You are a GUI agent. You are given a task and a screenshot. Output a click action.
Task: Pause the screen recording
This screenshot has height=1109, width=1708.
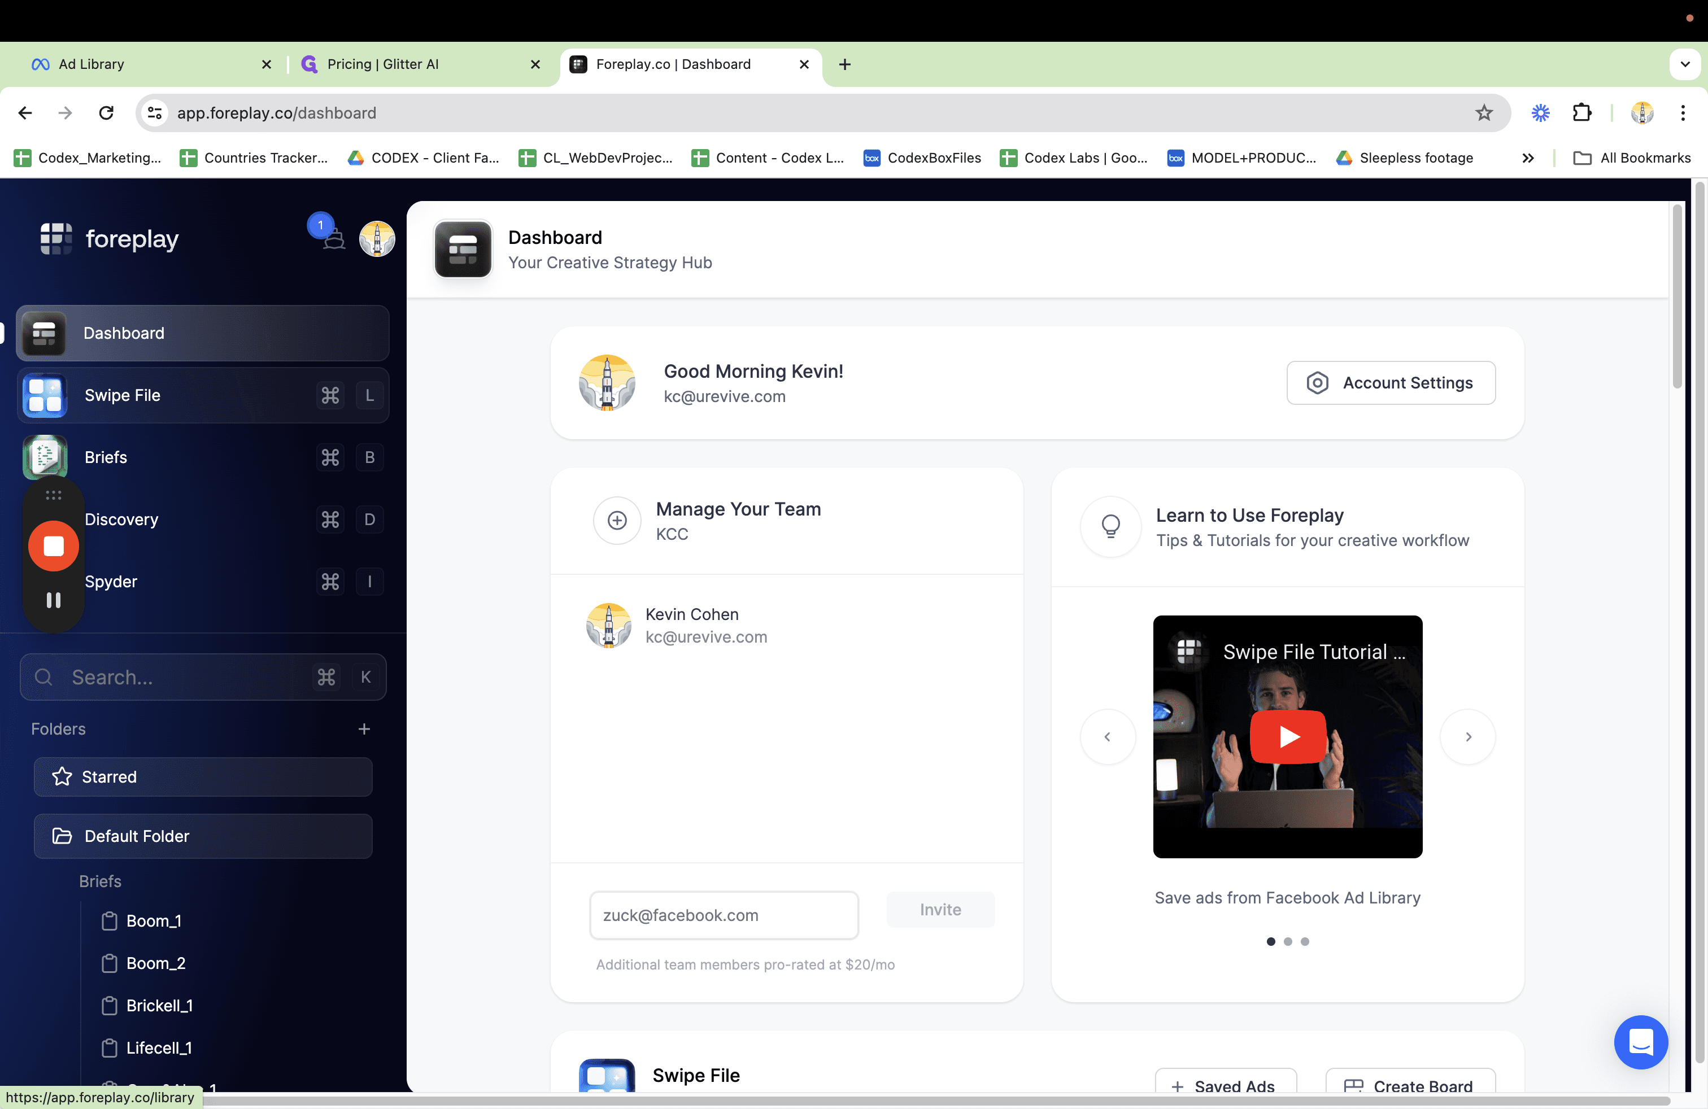tap(53, 600)
